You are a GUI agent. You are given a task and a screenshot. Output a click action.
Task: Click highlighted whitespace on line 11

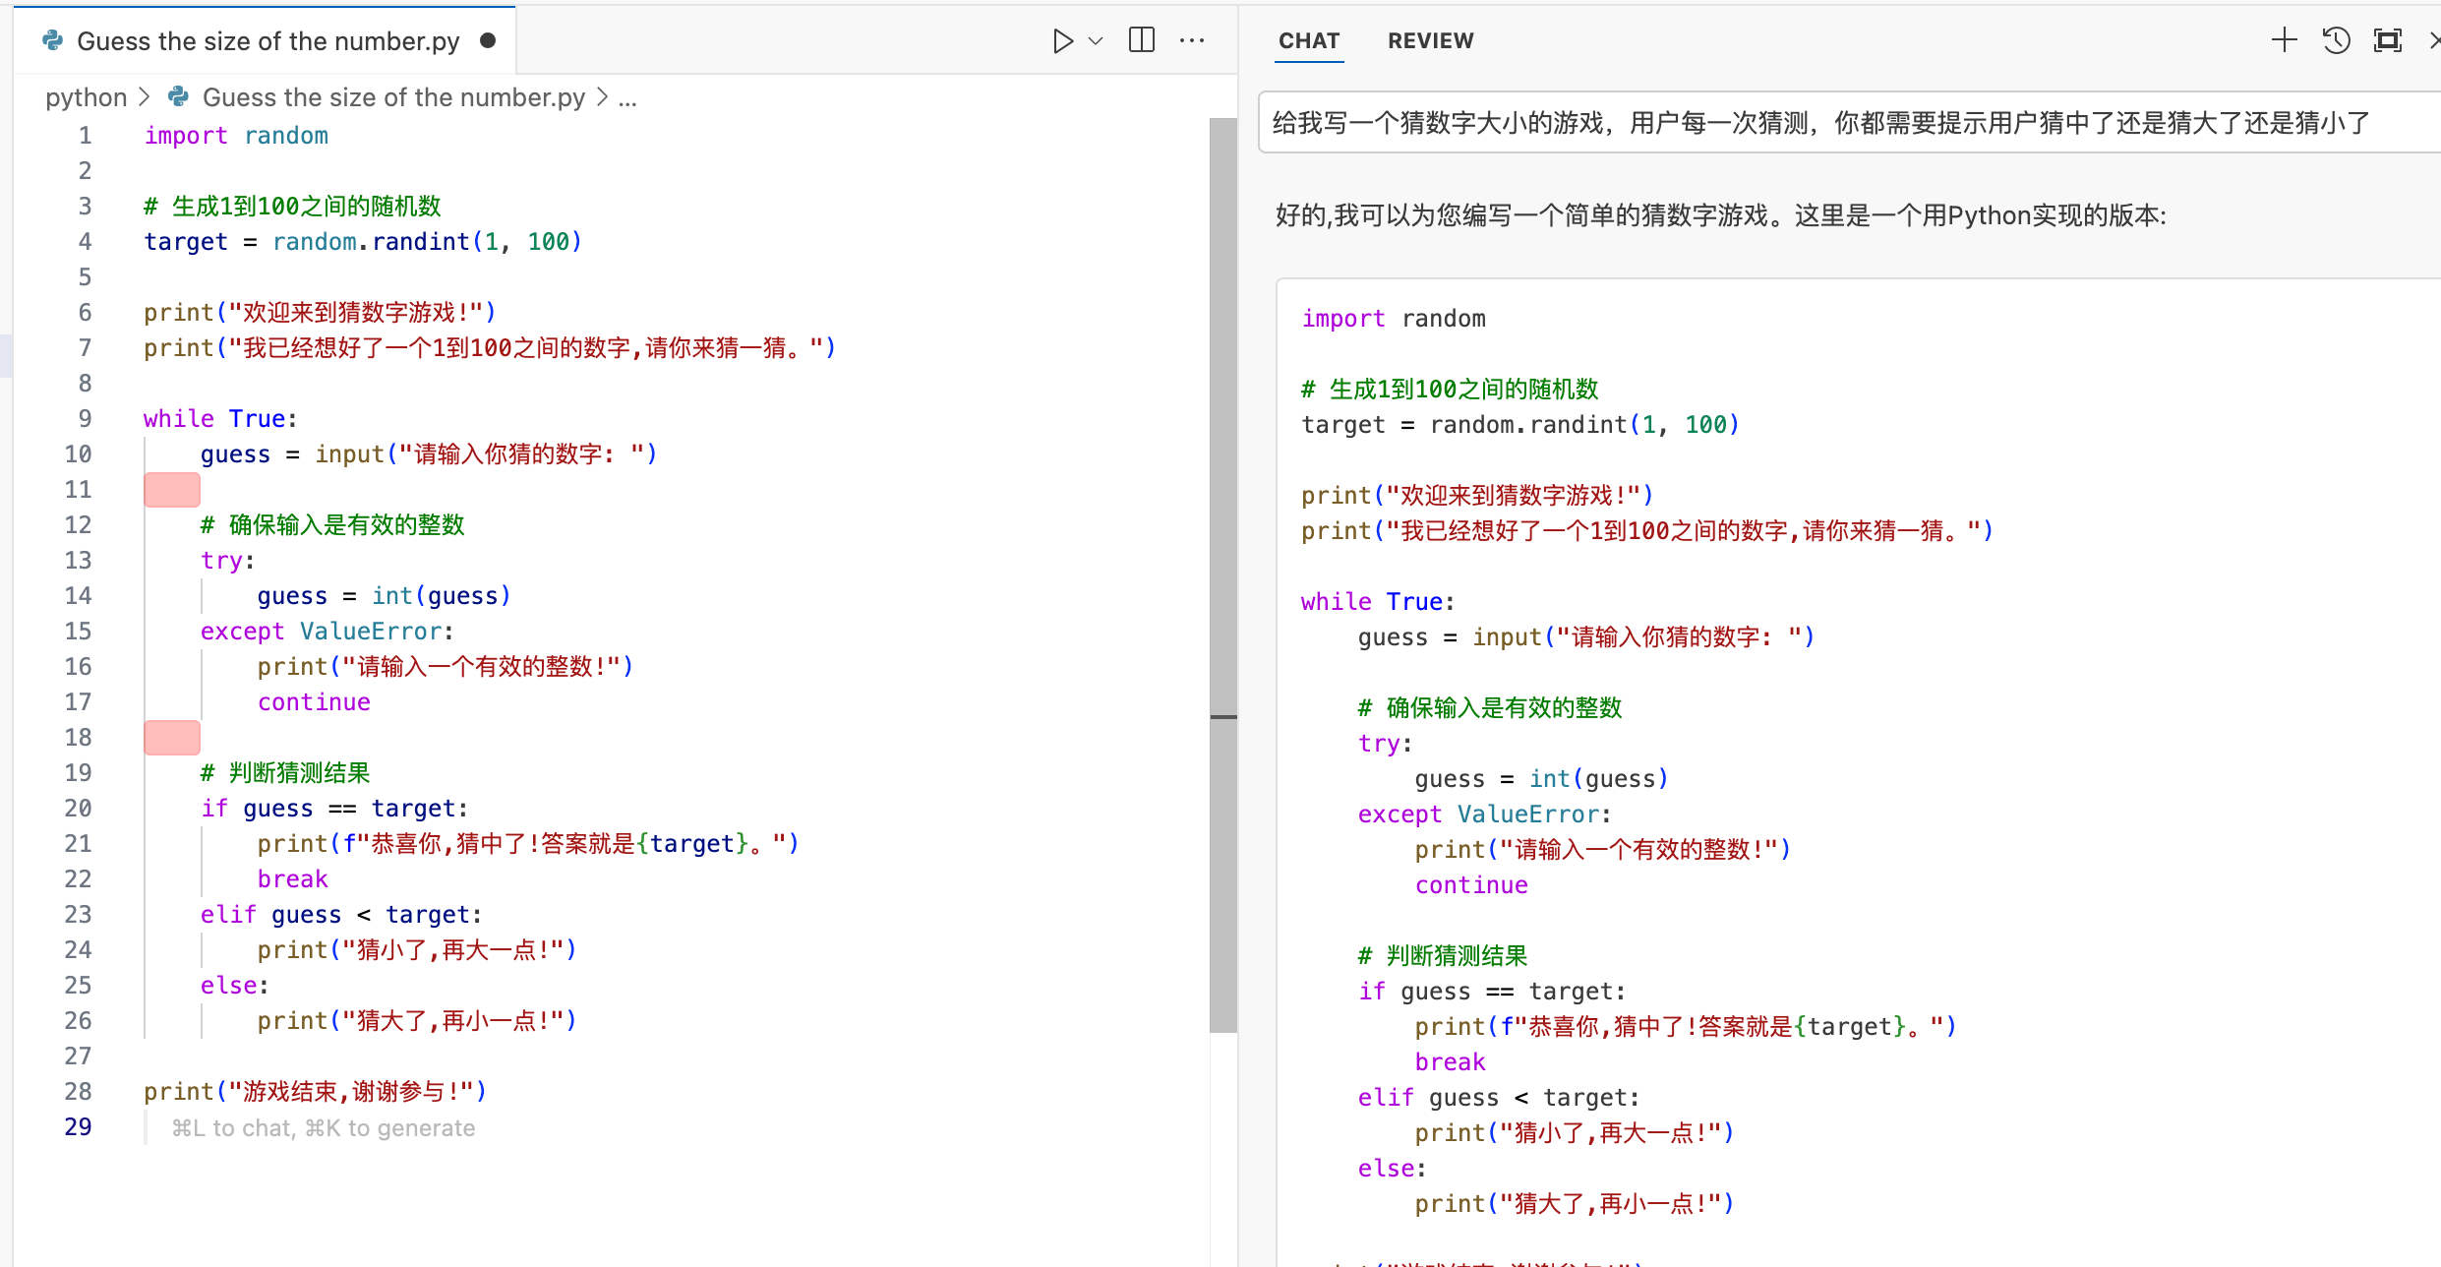point(172,490)
